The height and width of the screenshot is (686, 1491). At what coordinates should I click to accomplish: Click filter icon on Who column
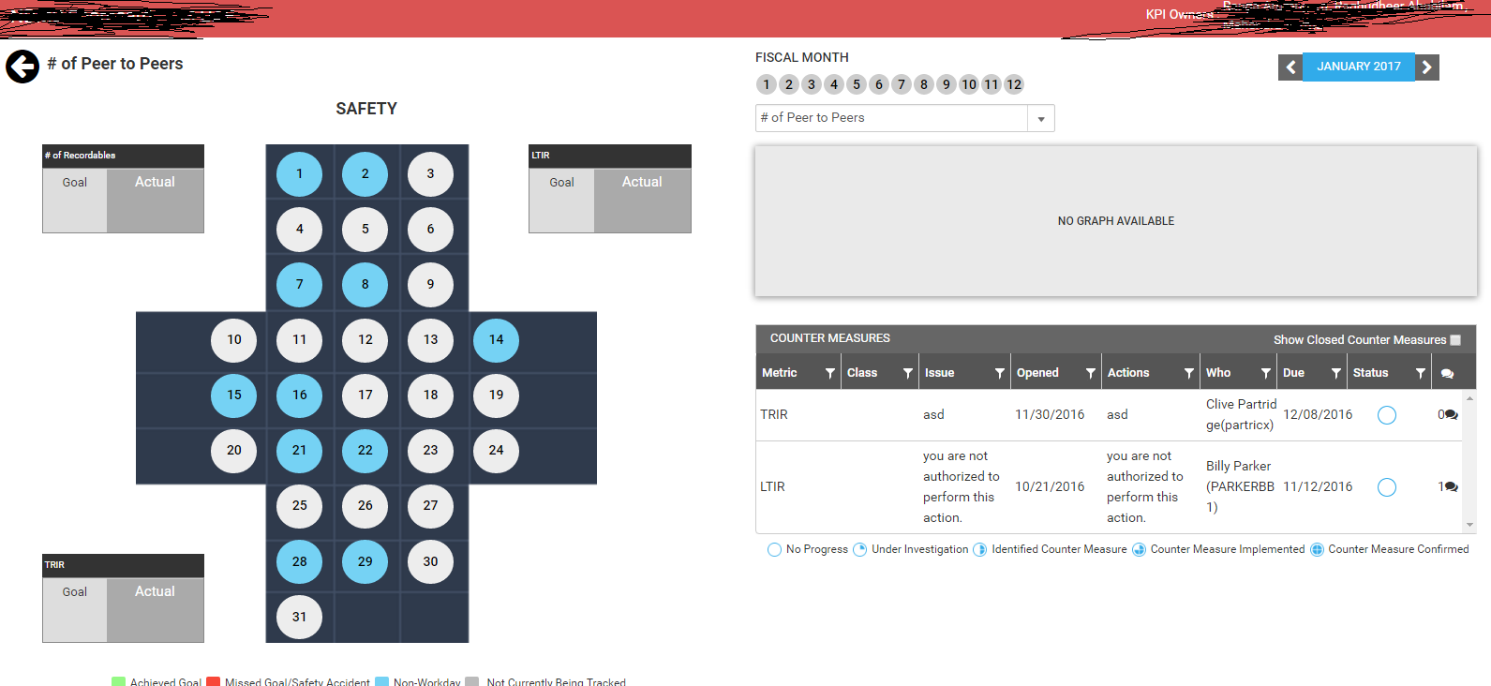point(1265,373)
